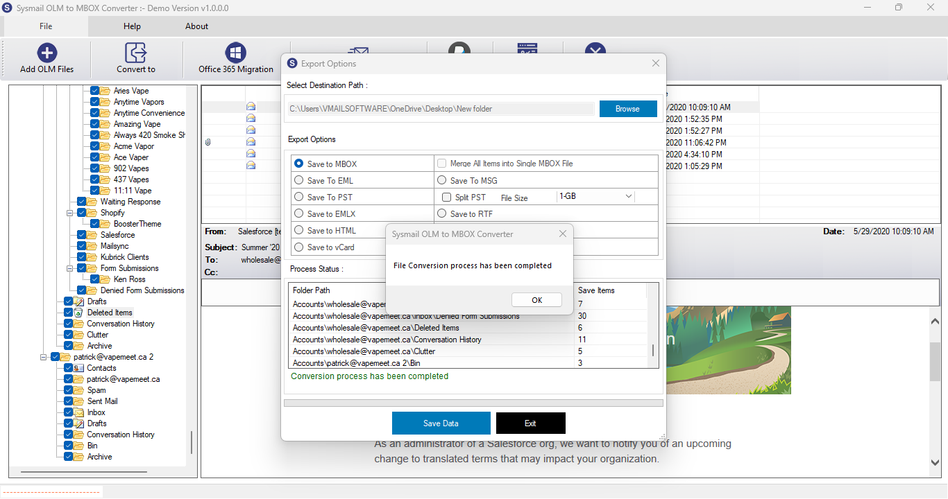Launch Office 365 Migration tool

coord(236,53)
